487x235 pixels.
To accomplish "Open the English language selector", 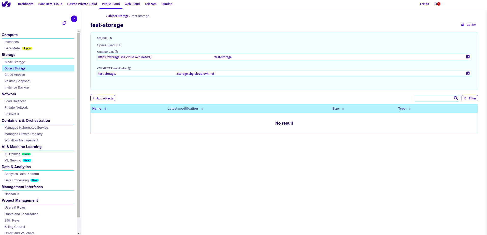I will [x=424, y=4].
